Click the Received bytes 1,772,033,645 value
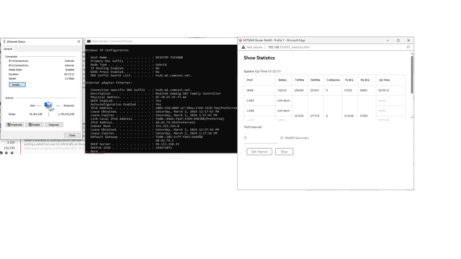This screenshot has height=259, width=461. pos(66,114)
